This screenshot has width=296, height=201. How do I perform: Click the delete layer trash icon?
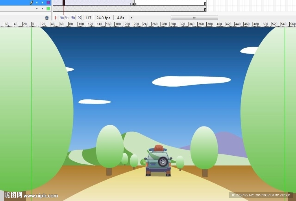[47, 18]
